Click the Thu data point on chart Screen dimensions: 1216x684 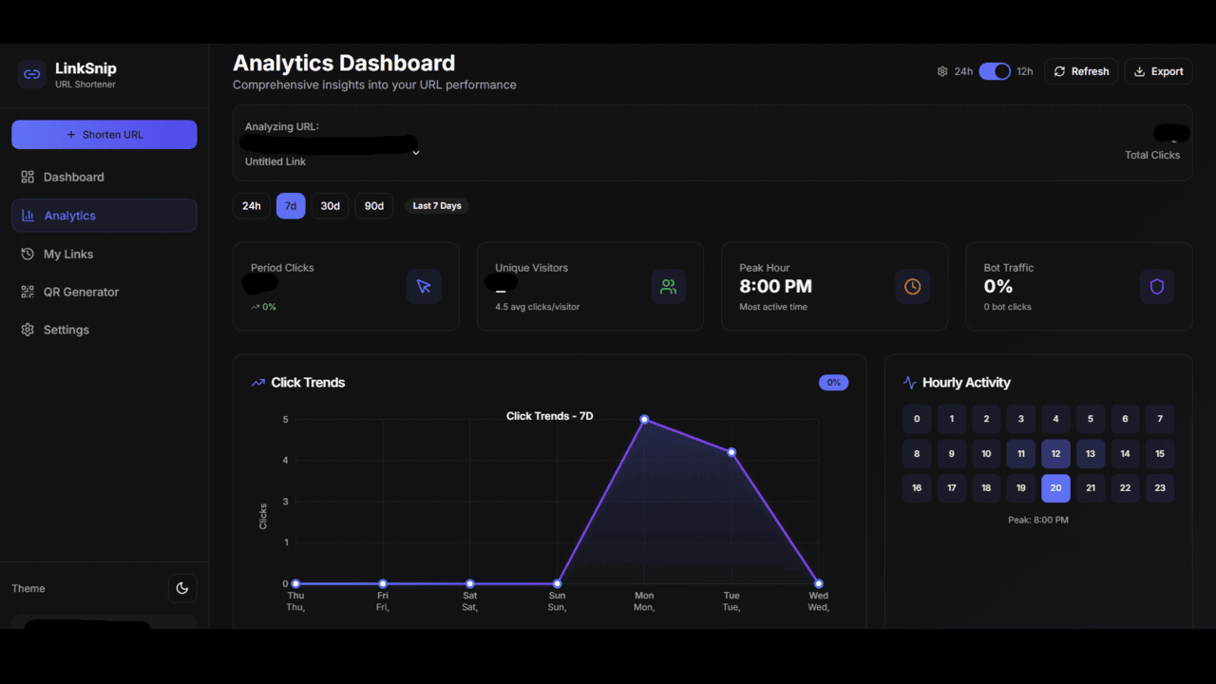click(x=295, y=583)
